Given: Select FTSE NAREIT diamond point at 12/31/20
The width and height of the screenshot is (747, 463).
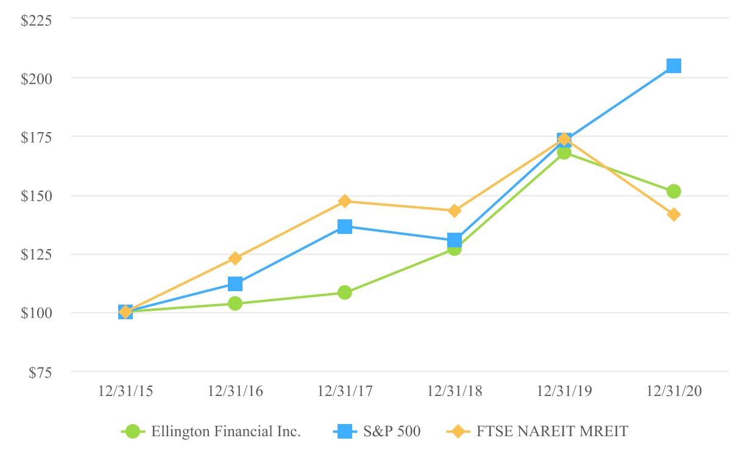Looking at the screenshot, I should click(x=673, y=214).
